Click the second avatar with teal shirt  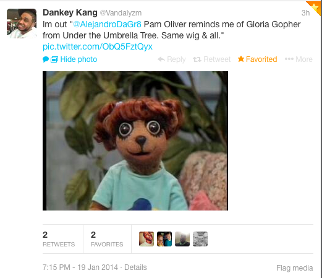(164, 239)
